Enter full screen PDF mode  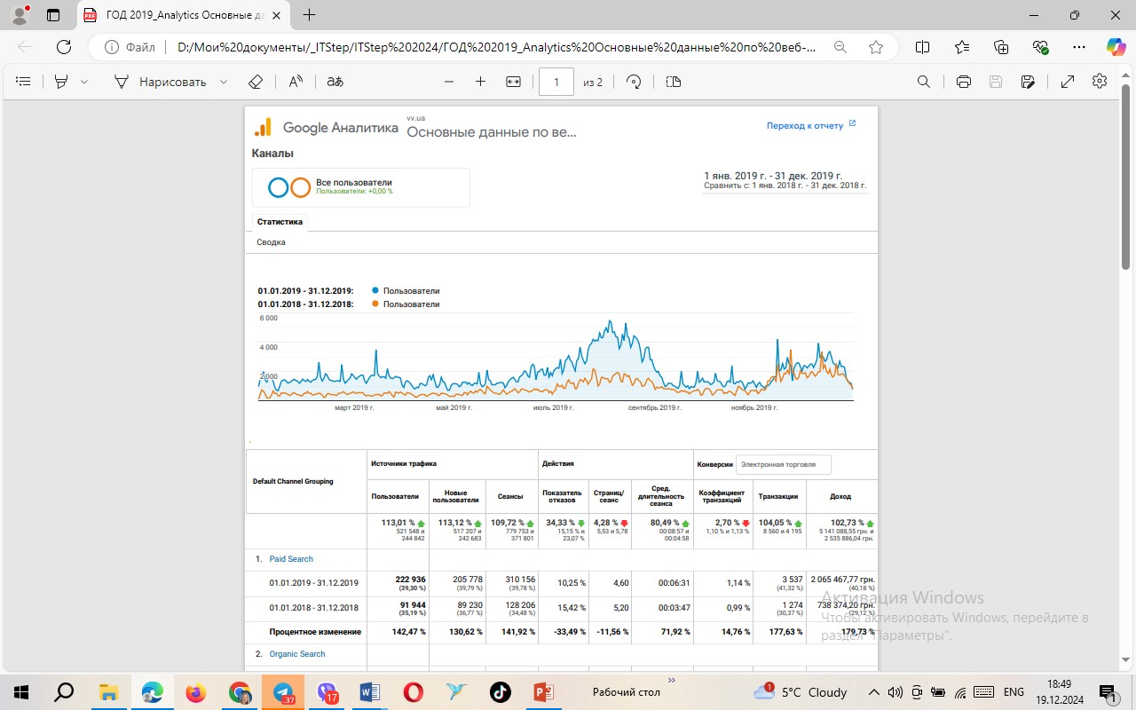click(1068, 82)
